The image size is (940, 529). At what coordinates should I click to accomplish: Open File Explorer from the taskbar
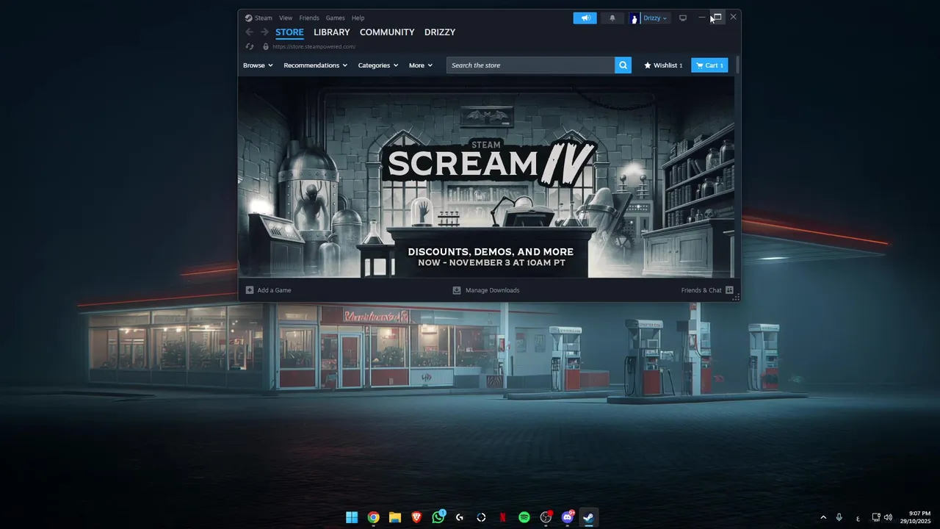[x=394, y=517]
